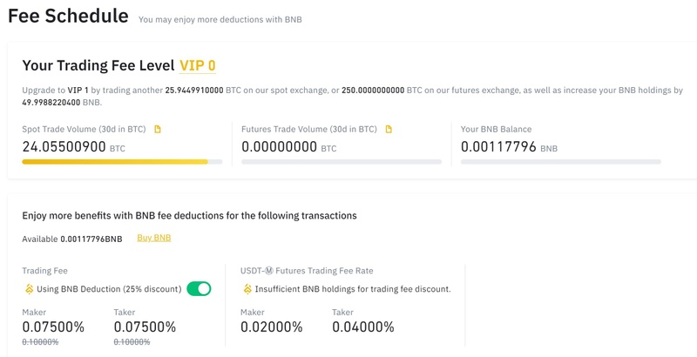697x357 pixels.
Task: Select the Spot Trade Volume 24.05500900 BTC value
Action: click(x=74, y=146)
